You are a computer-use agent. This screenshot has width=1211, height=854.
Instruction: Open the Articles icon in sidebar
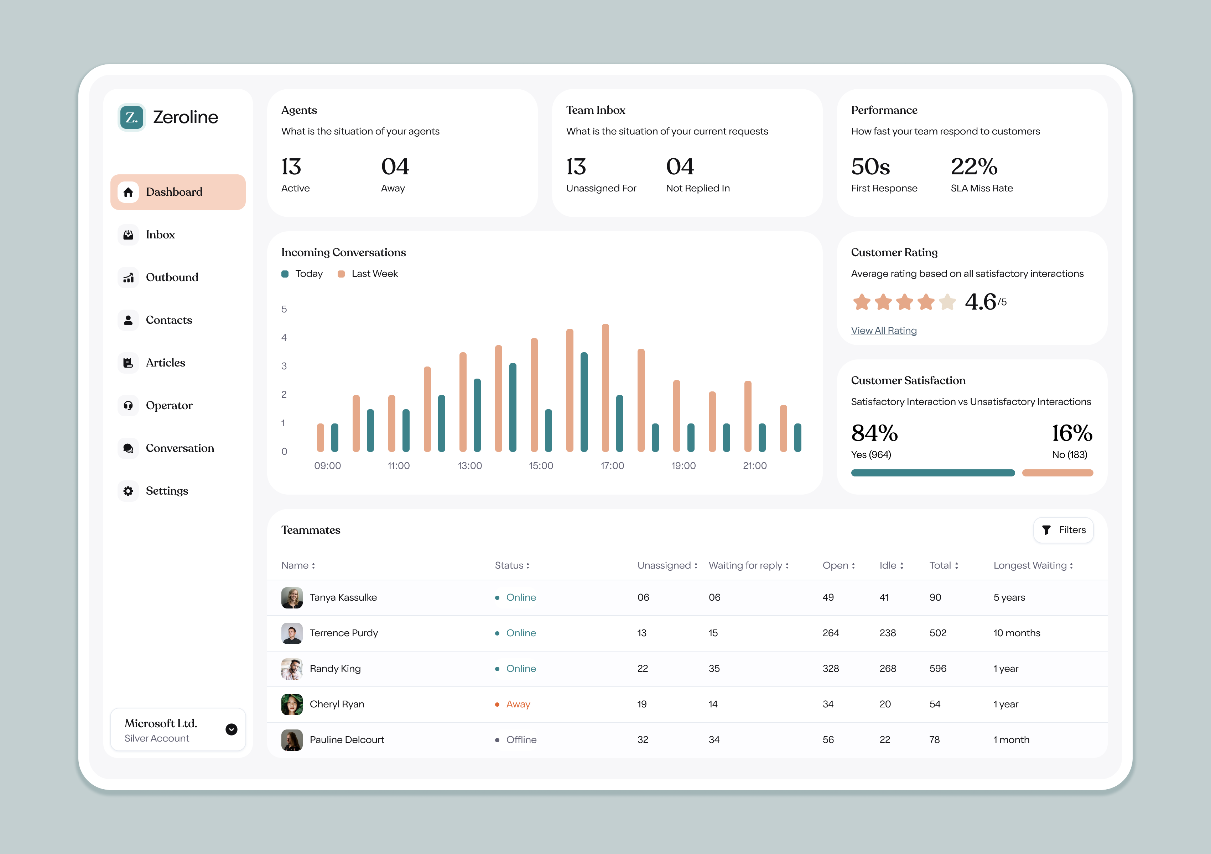point(128,363)
